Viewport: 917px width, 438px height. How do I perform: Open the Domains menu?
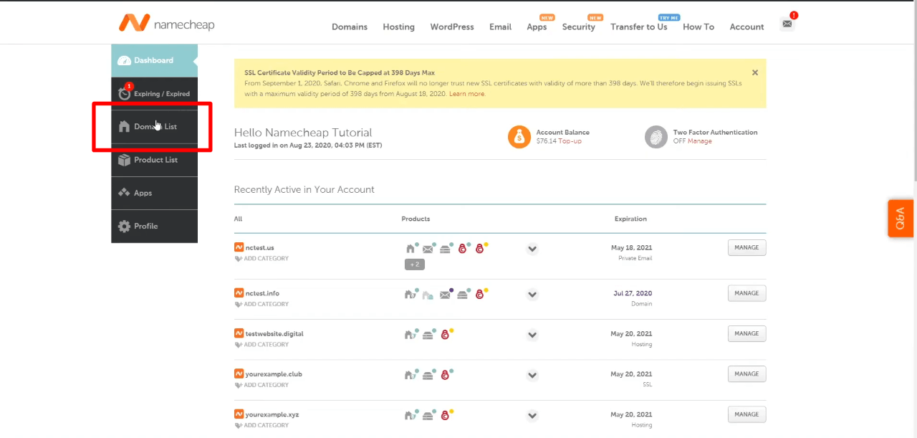coord(350,27)
